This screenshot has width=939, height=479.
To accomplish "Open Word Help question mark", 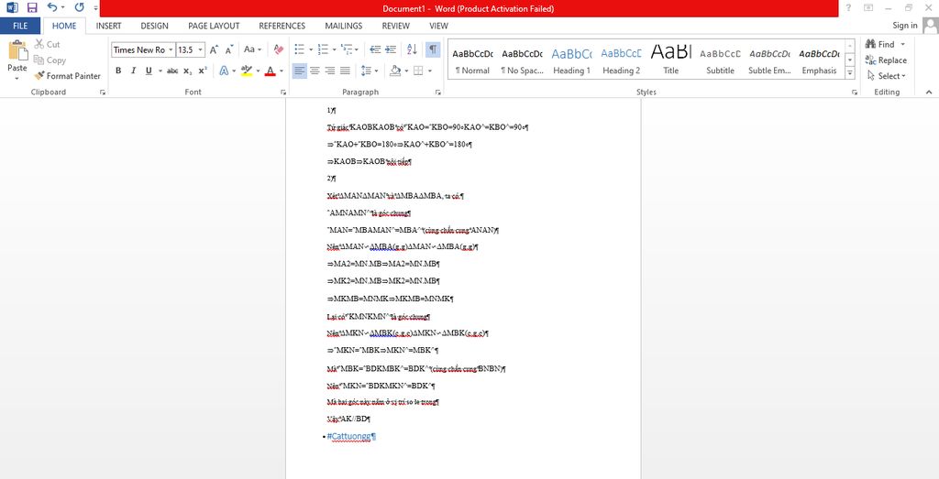I will tap(848, 7).
